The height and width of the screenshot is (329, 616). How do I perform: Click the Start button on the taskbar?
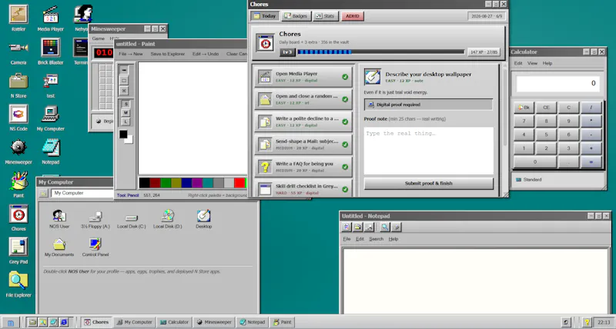click(x=11, y=322)
